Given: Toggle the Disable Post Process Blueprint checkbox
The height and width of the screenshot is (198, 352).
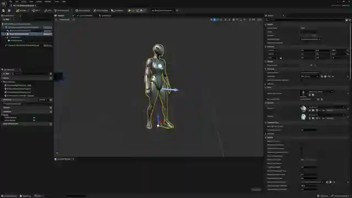Looking at the screenshot, I should click(302, 80).
